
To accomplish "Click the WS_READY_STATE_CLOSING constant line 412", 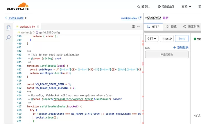I will point(51,88).
